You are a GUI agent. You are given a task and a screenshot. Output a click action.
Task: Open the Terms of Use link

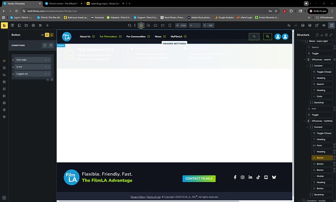pyautogui.click(x=154, y=197)
